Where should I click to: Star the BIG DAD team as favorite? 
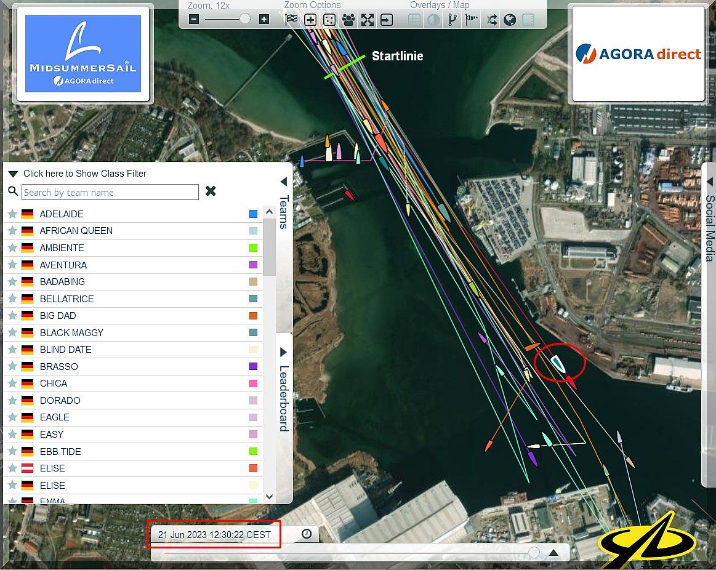[11, 316]
